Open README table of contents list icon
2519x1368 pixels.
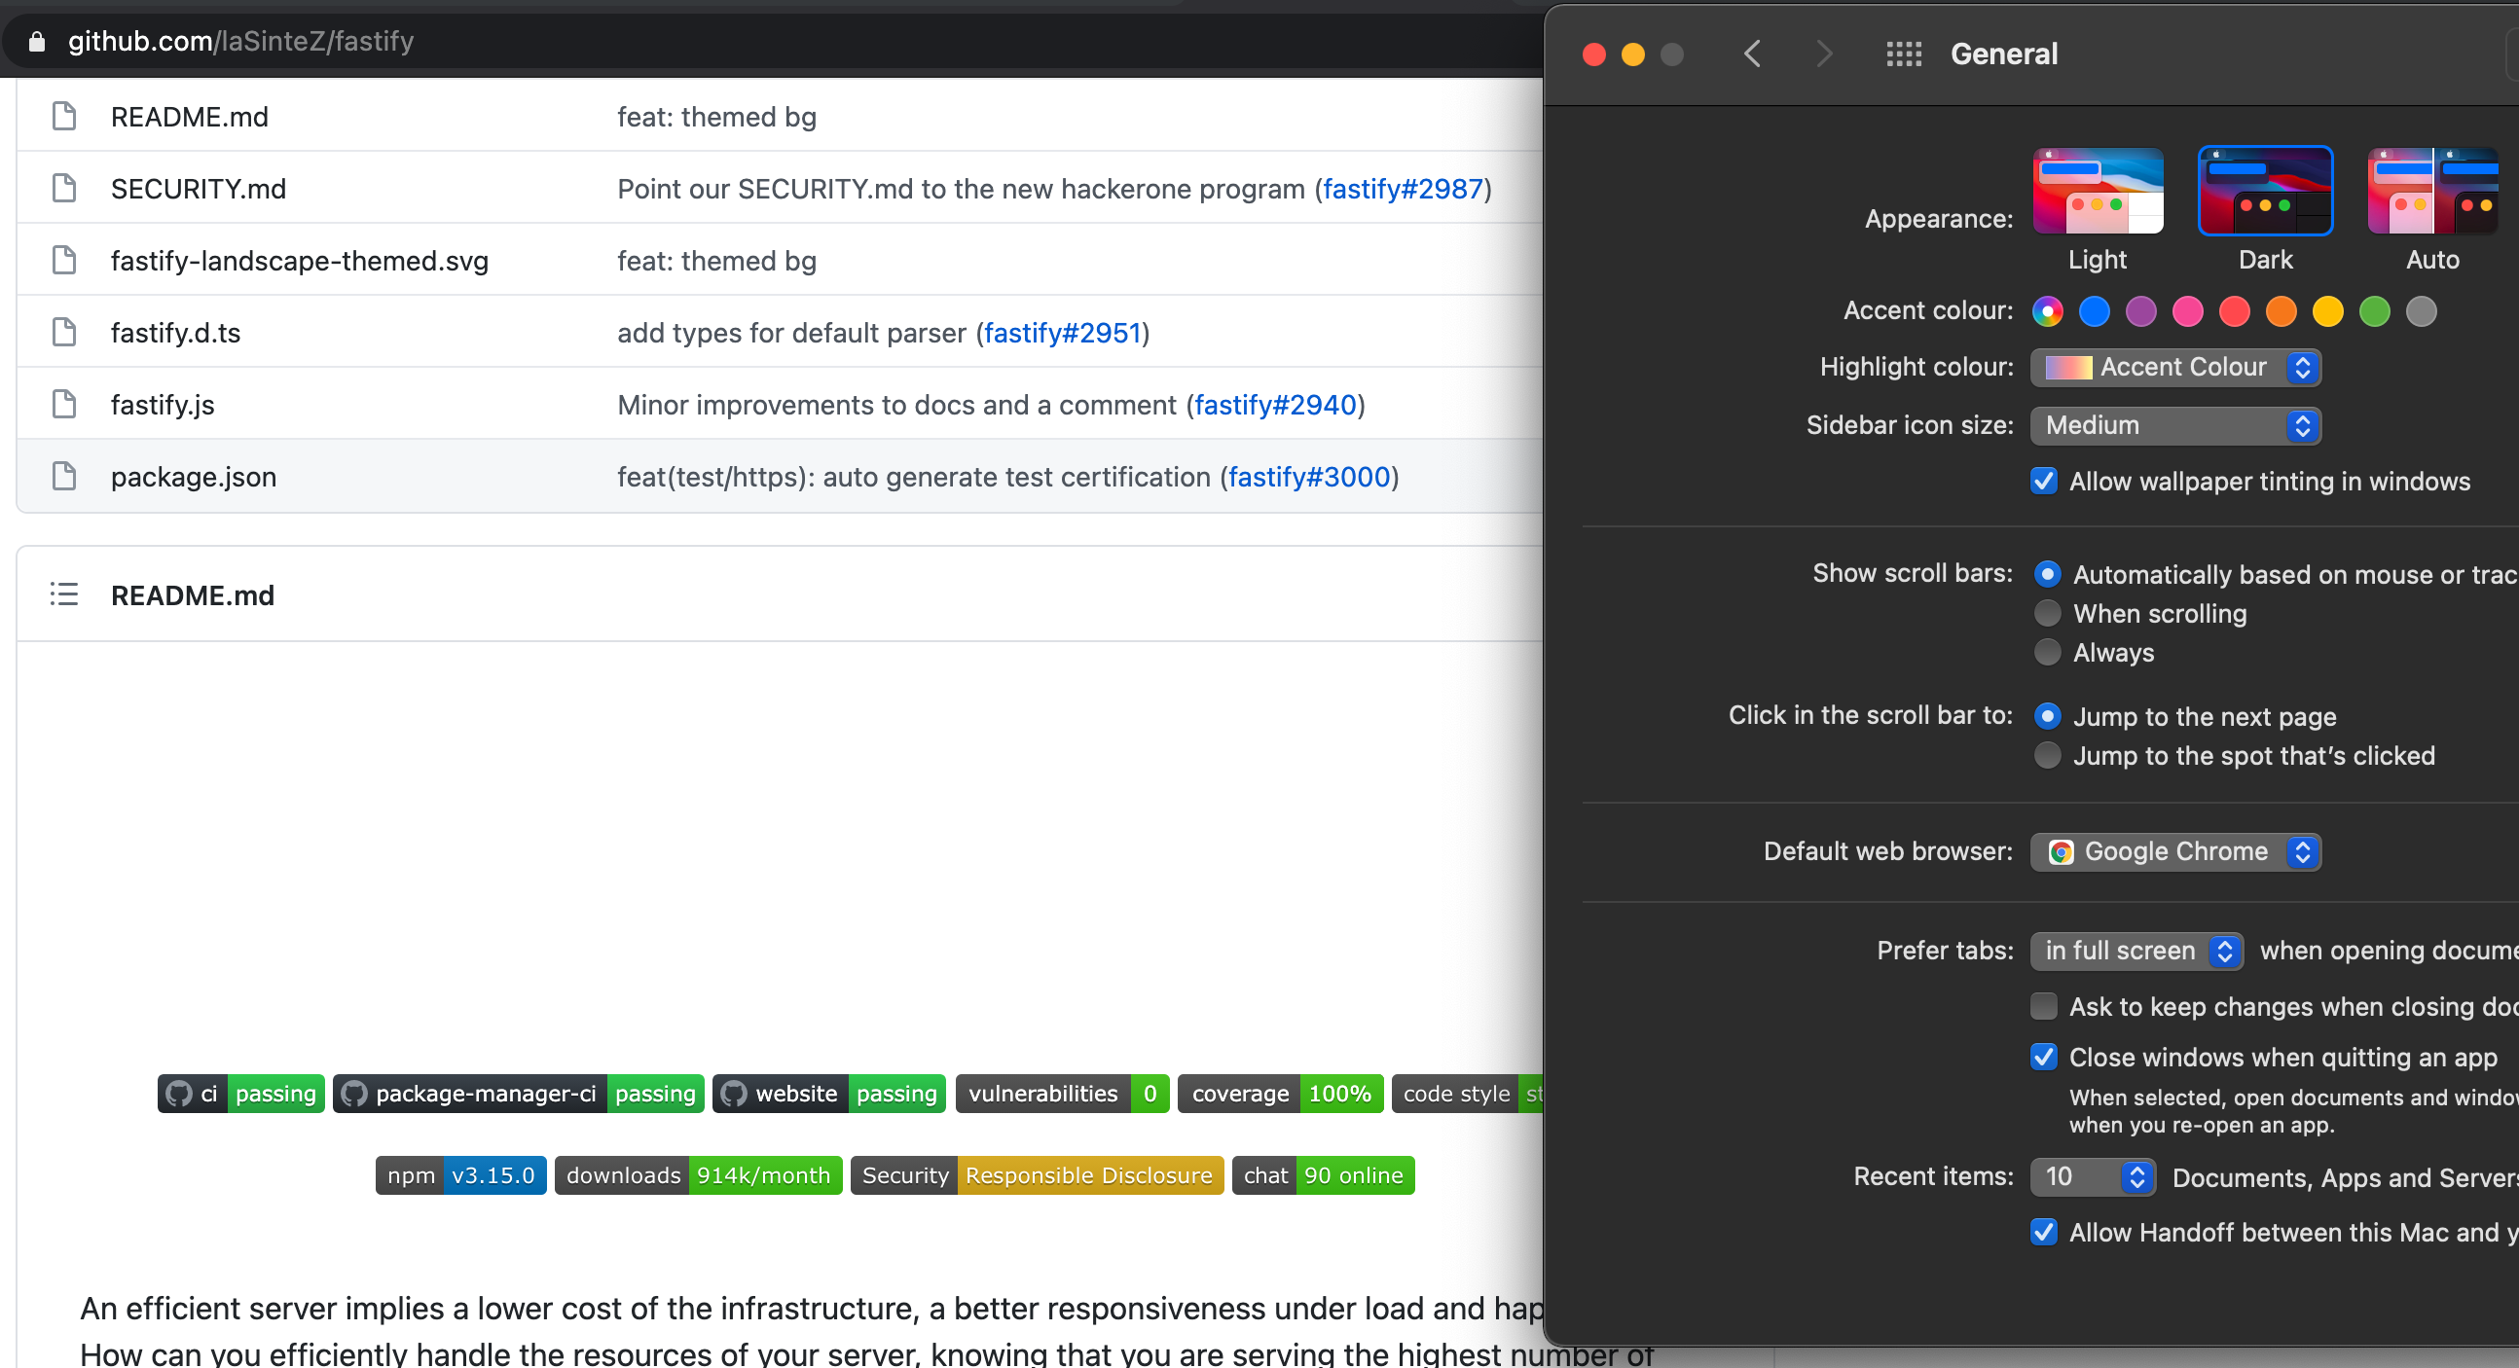64,594
